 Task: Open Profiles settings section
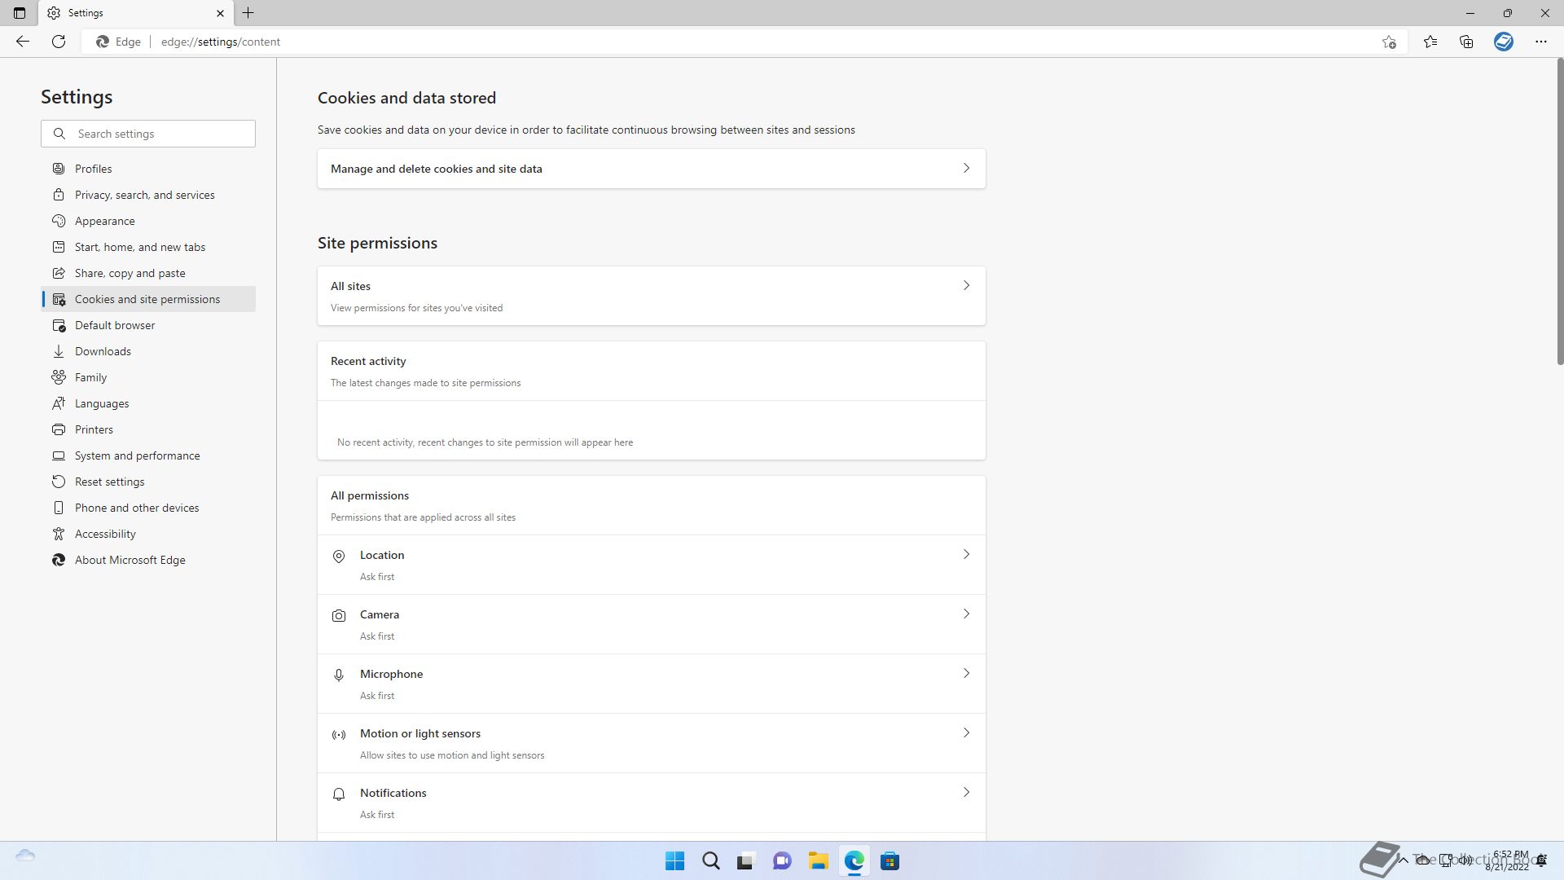point(148,169)
